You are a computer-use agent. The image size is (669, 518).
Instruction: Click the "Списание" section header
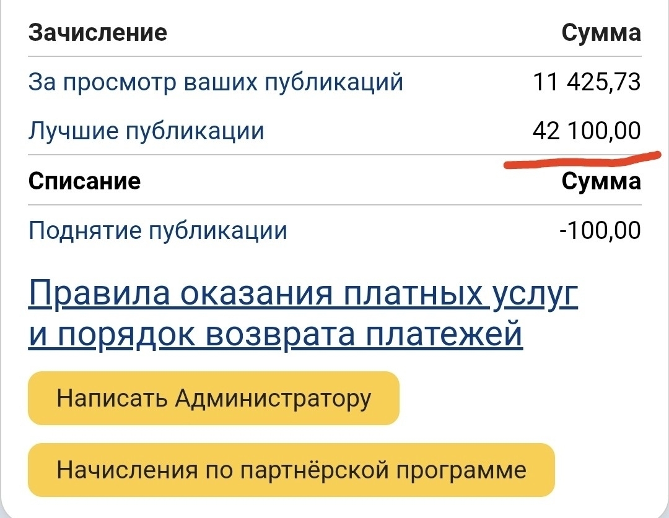tap(84, 181)
